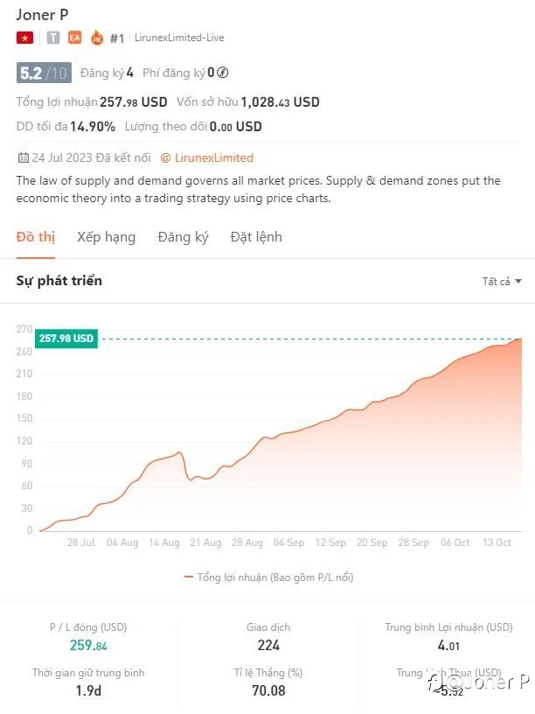Click the Joner P trader name
Image resolution: width=535 pixels, height=714 pixels.
click(42, 15)
